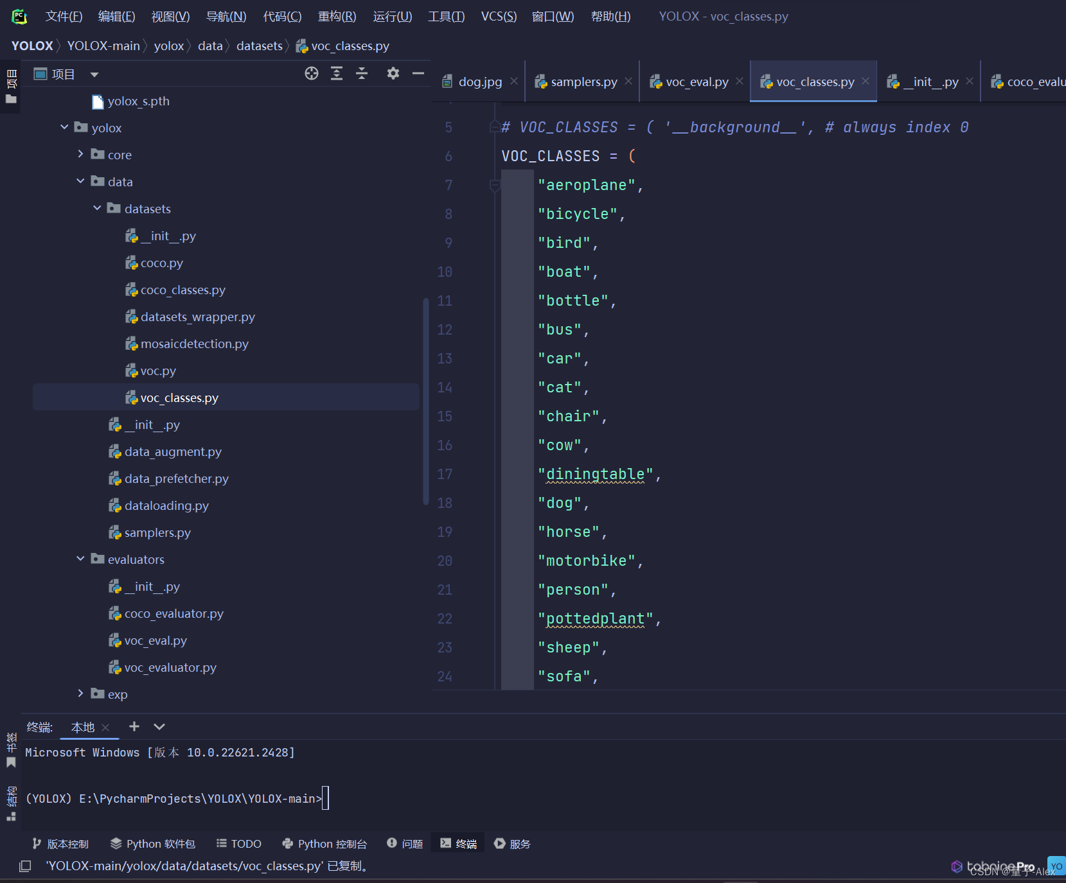This screenshot has height=883, width=1066.
Task: Open the VCS(S) menu
Action: [499, 16]
